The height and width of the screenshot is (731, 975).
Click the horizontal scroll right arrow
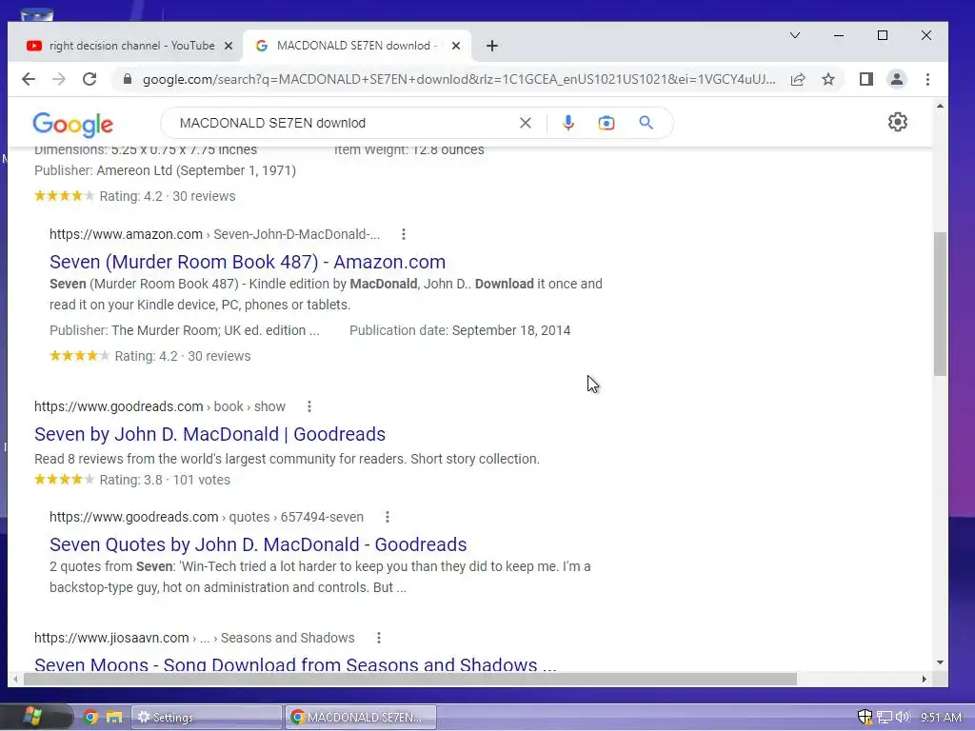coord(925,679)
